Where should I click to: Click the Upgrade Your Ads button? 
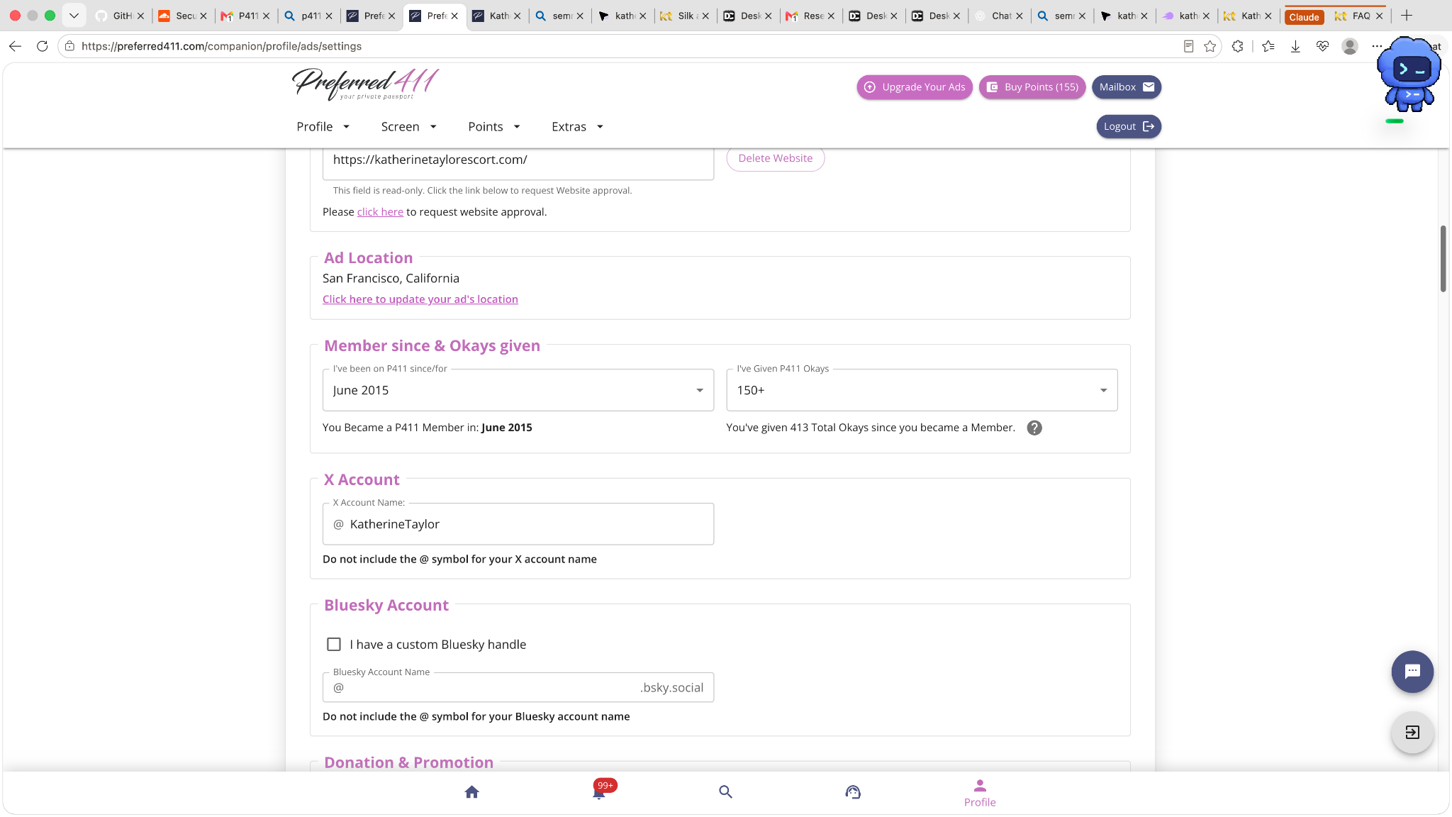tap(915, 87)
